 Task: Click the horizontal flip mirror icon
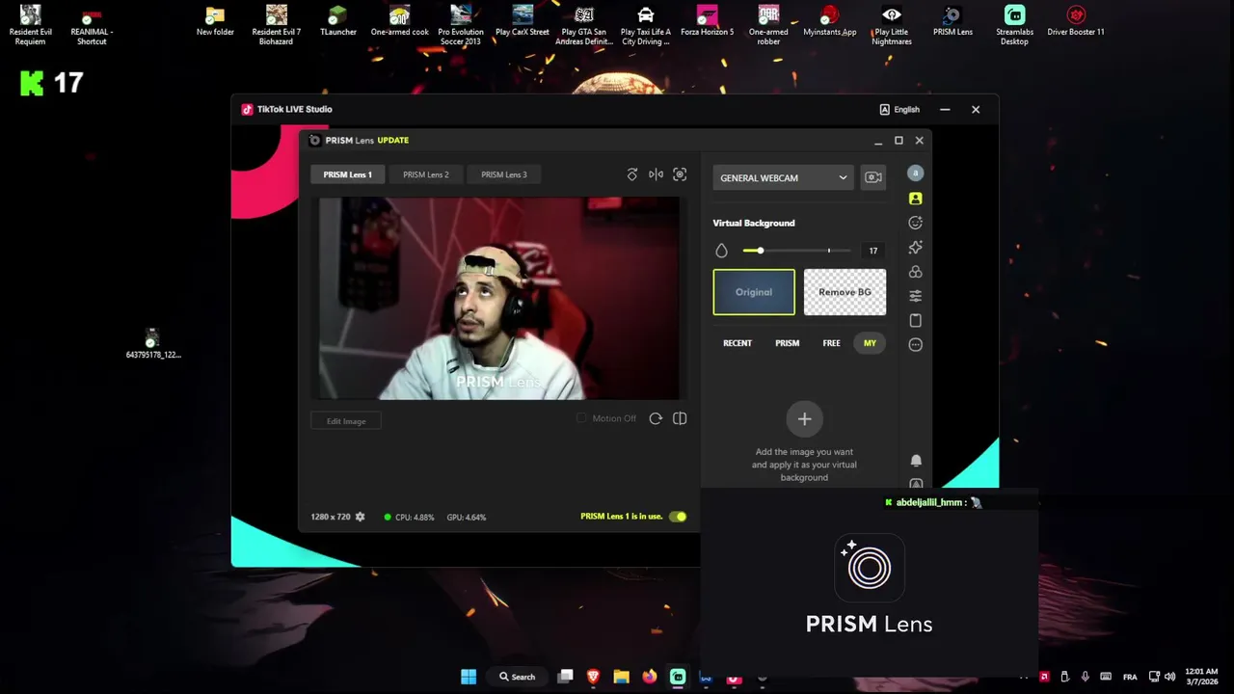click(x=656, y=174)
